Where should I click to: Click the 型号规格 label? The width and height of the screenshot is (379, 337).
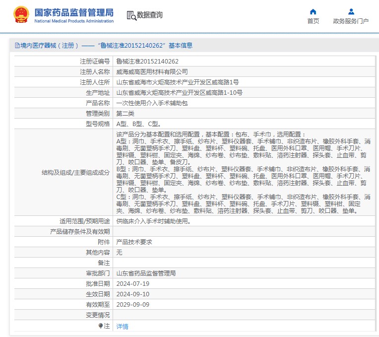click(98, 124)
